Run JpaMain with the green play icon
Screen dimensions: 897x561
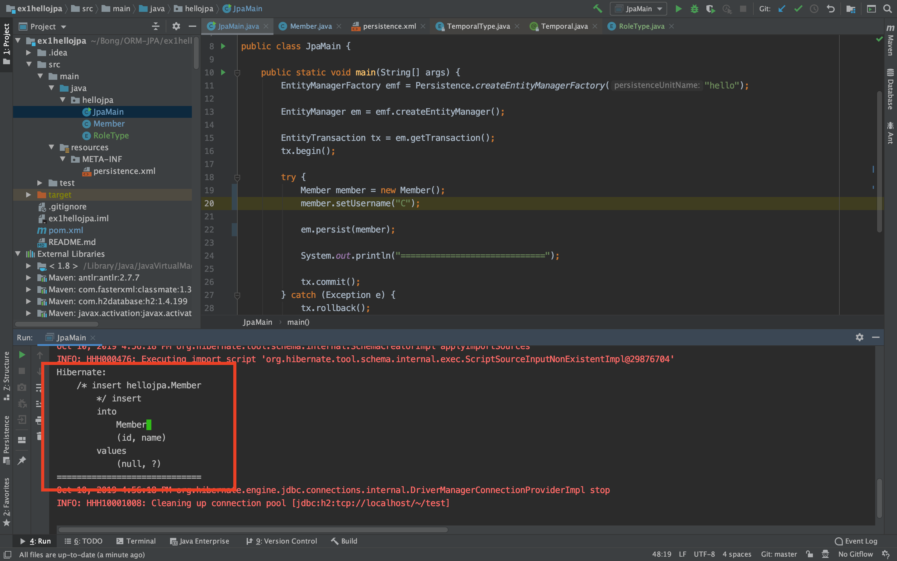[x=678, y=8]
